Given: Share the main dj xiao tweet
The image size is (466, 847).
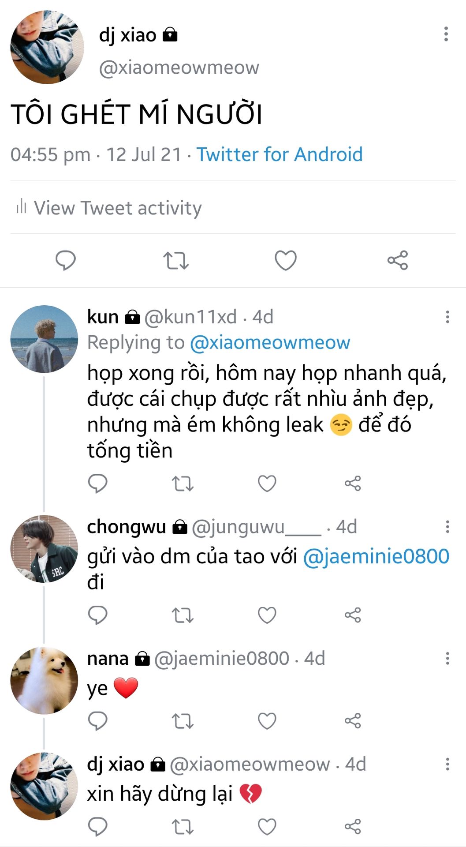Looking at the screenshot, I should pyautogui.click(x=398, y=260).
